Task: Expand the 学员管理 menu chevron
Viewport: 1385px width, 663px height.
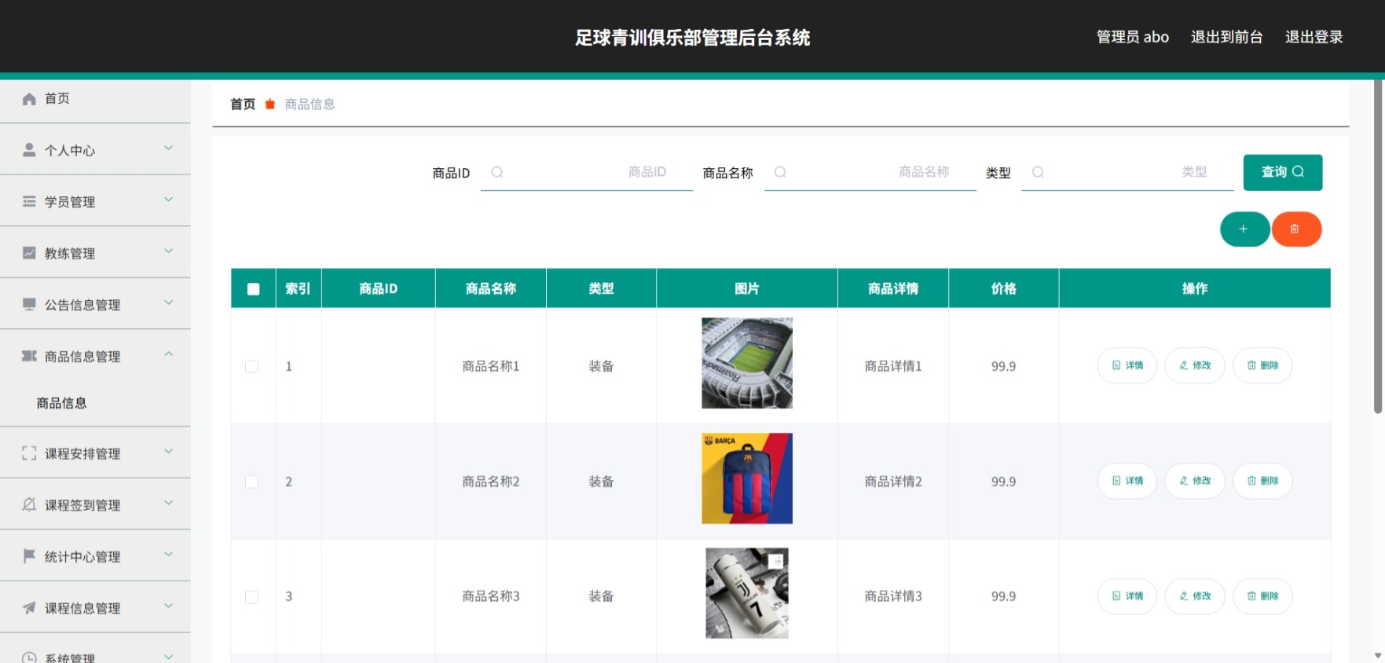Action: [x=168, y=200]
